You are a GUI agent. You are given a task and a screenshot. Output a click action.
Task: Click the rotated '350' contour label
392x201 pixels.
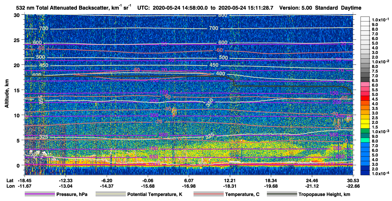tap(210, 102)
